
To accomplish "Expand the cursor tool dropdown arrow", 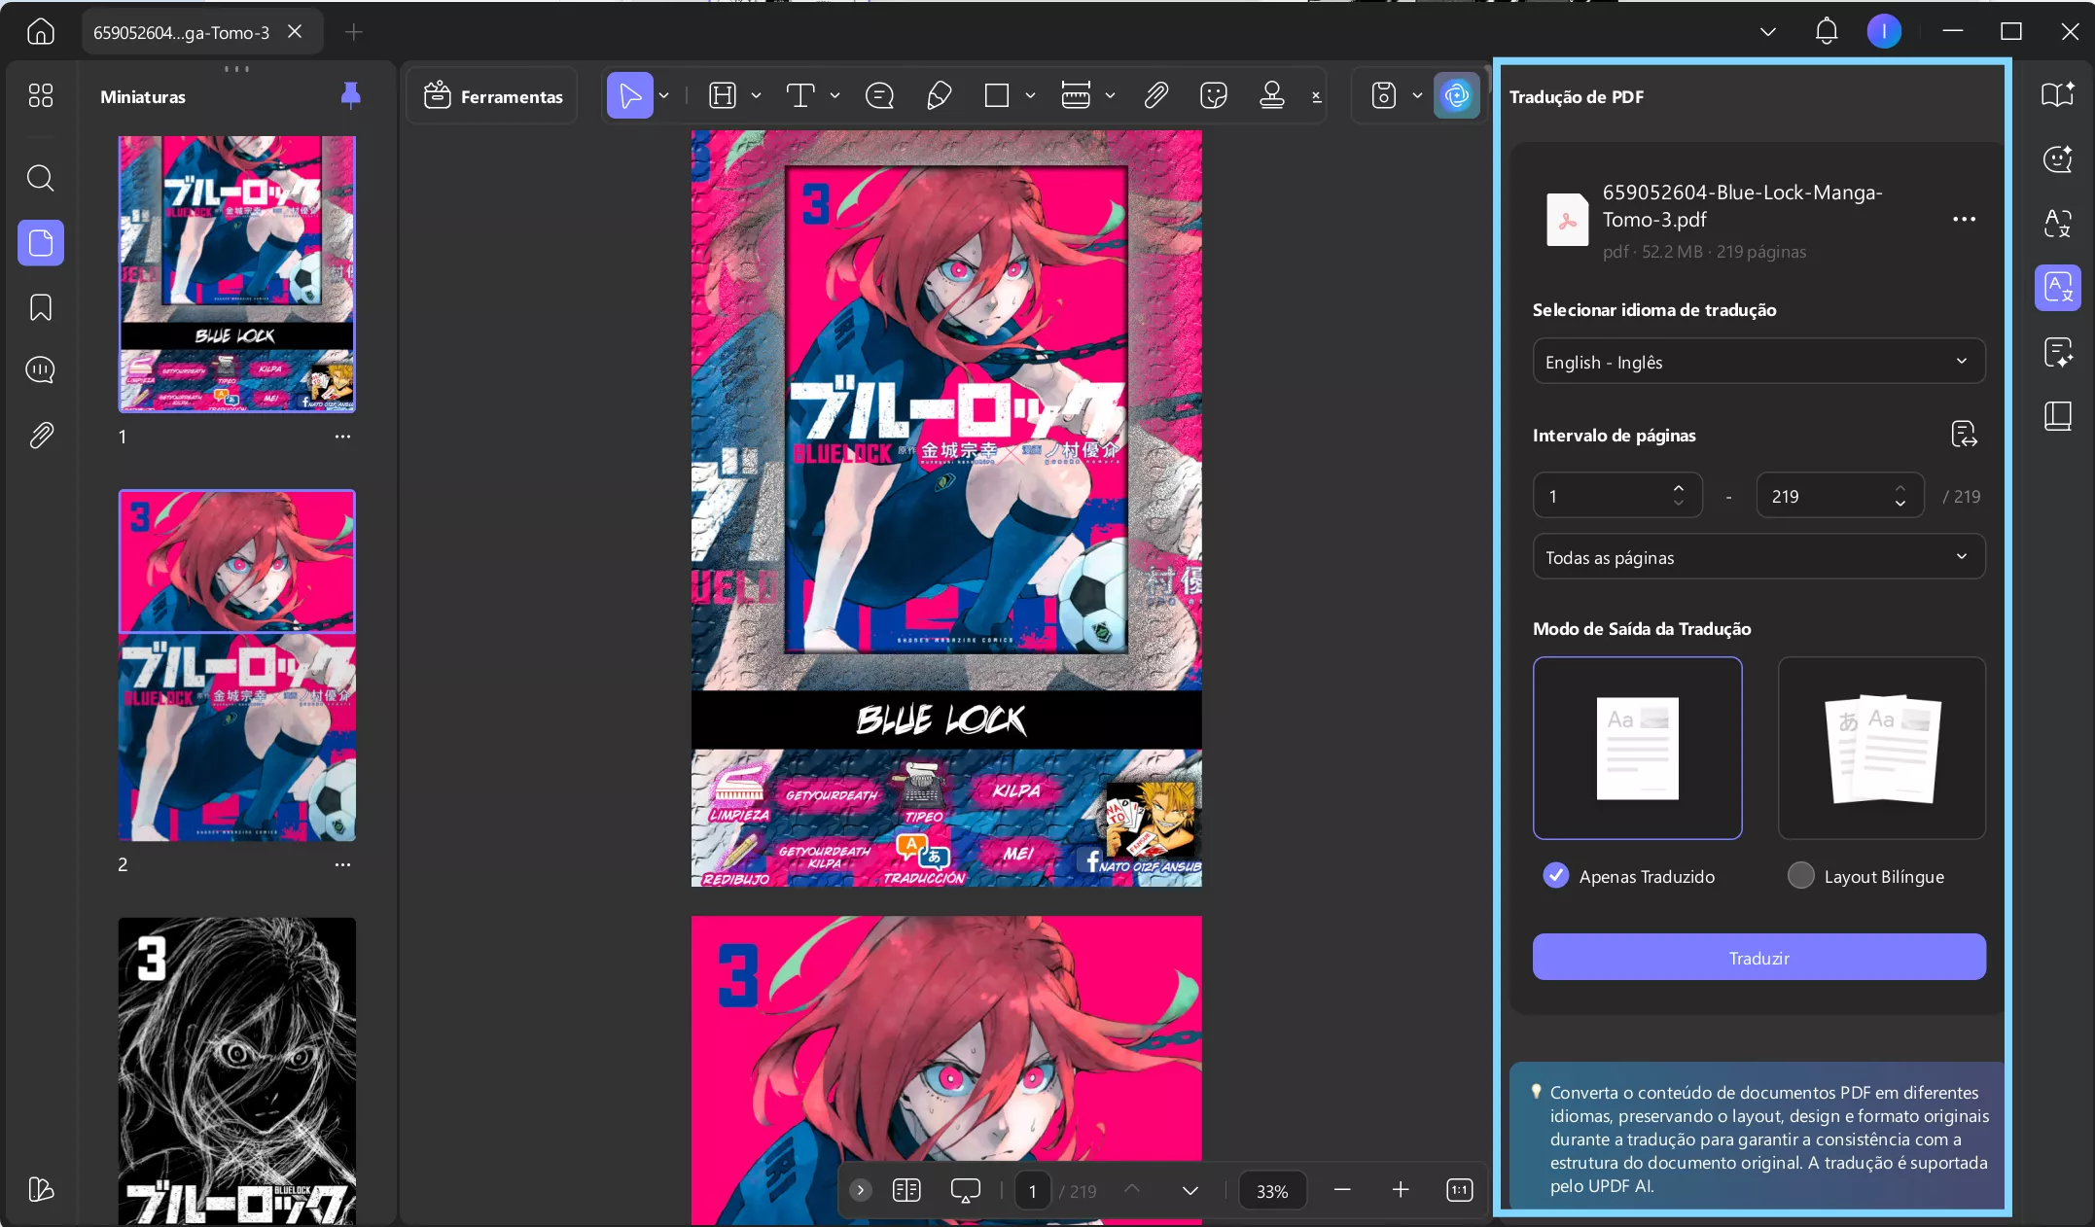I will pos(664,95).
